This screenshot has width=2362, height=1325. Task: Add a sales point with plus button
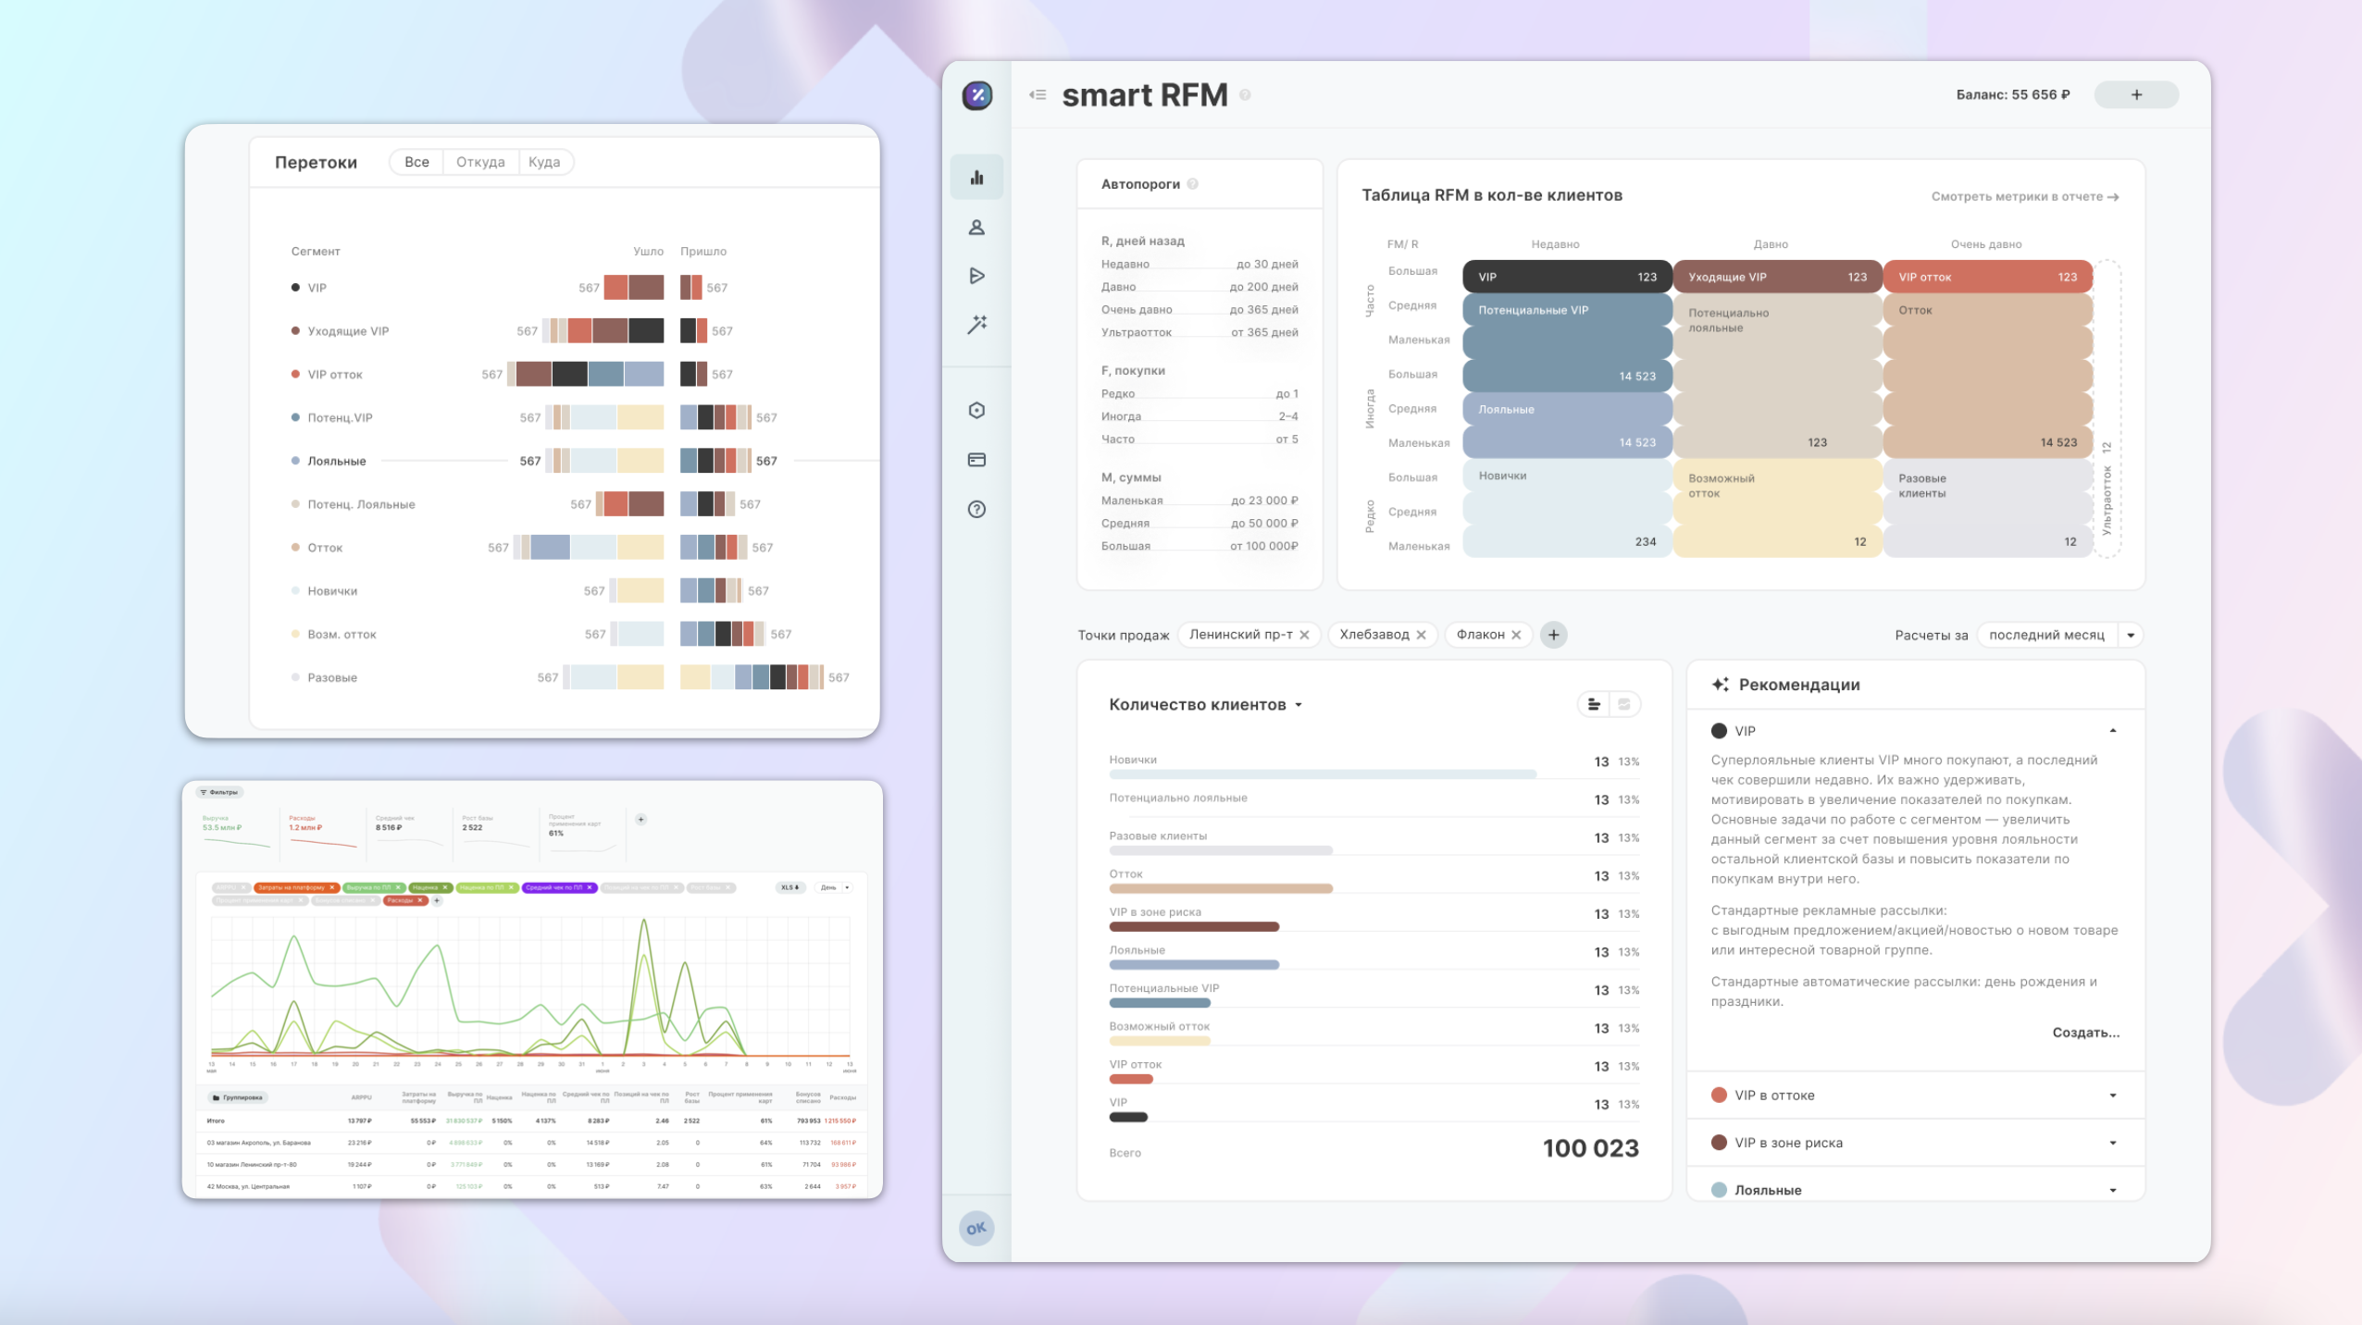[1554, 635]
